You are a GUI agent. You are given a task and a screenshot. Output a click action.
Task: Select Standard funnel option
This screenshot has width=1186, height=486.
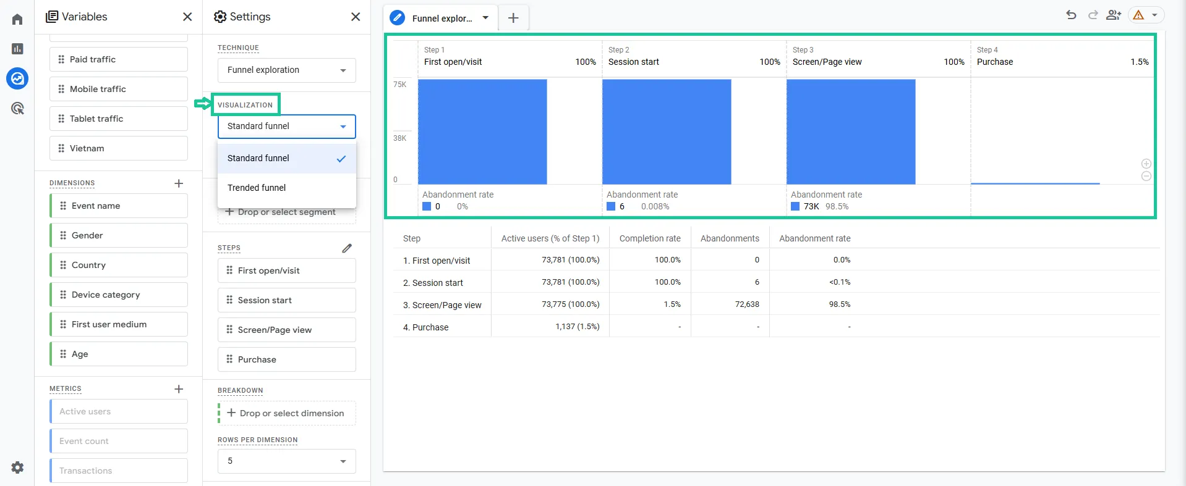(x=287, y=159)
